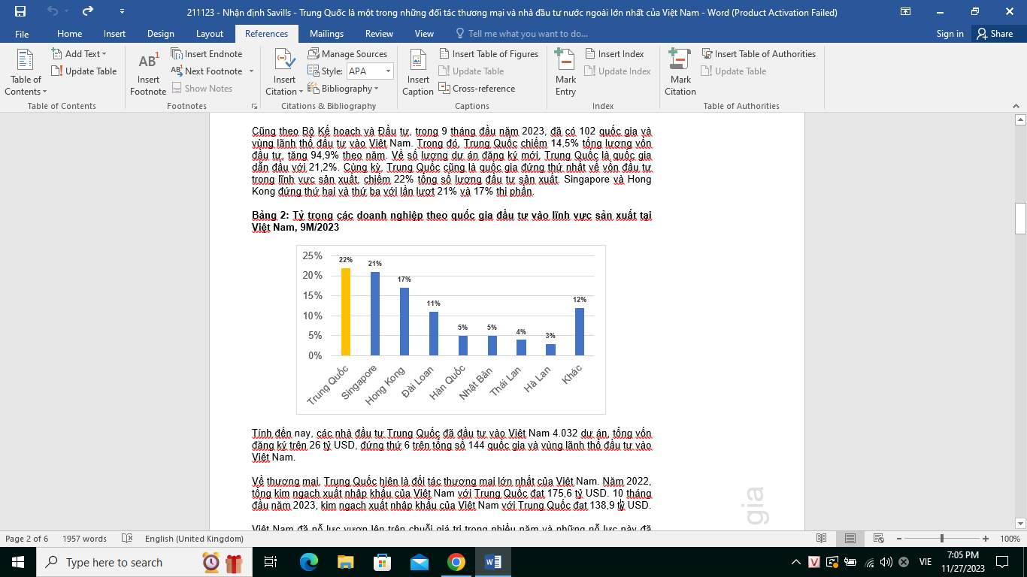This screenshot has height=577, width=1027.
Task: Click the English (United Kingdom) language indicator
Action: (x=194, y=539)
